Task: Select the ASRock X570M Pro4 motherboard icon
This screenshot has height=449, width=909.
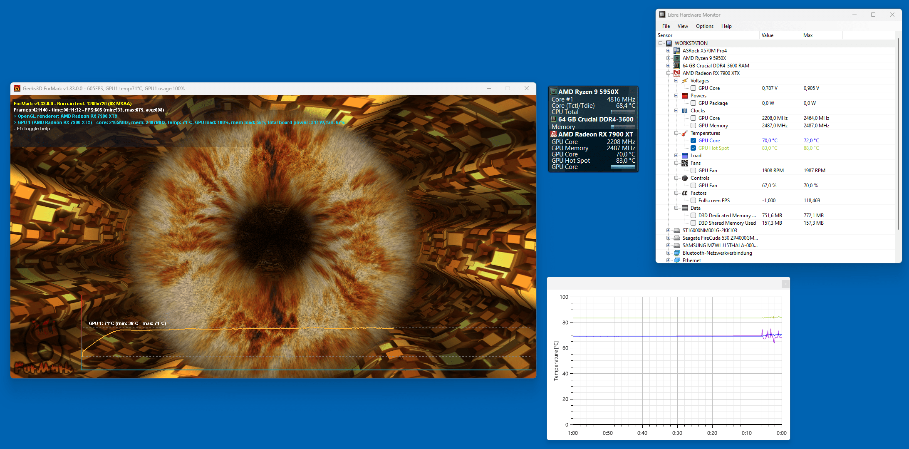Action: point(677,51)
